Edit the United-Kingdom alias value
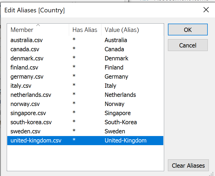The height and width of the screenshot is (176, 215). [125, 141]
